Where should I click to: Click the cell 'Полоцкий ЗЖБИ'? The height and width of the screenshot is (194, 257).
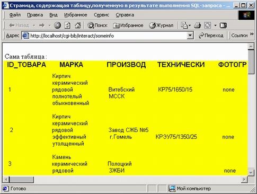(x=120, y=167)
